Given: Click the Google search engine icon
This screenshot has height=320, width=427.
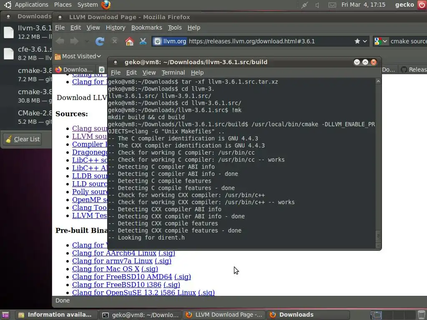Looking at the screenshot, I should click(378, 41).
